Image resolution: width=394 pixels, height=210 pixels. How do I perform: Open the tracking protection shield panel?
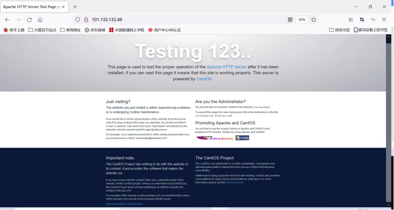[x=78, y=19]
